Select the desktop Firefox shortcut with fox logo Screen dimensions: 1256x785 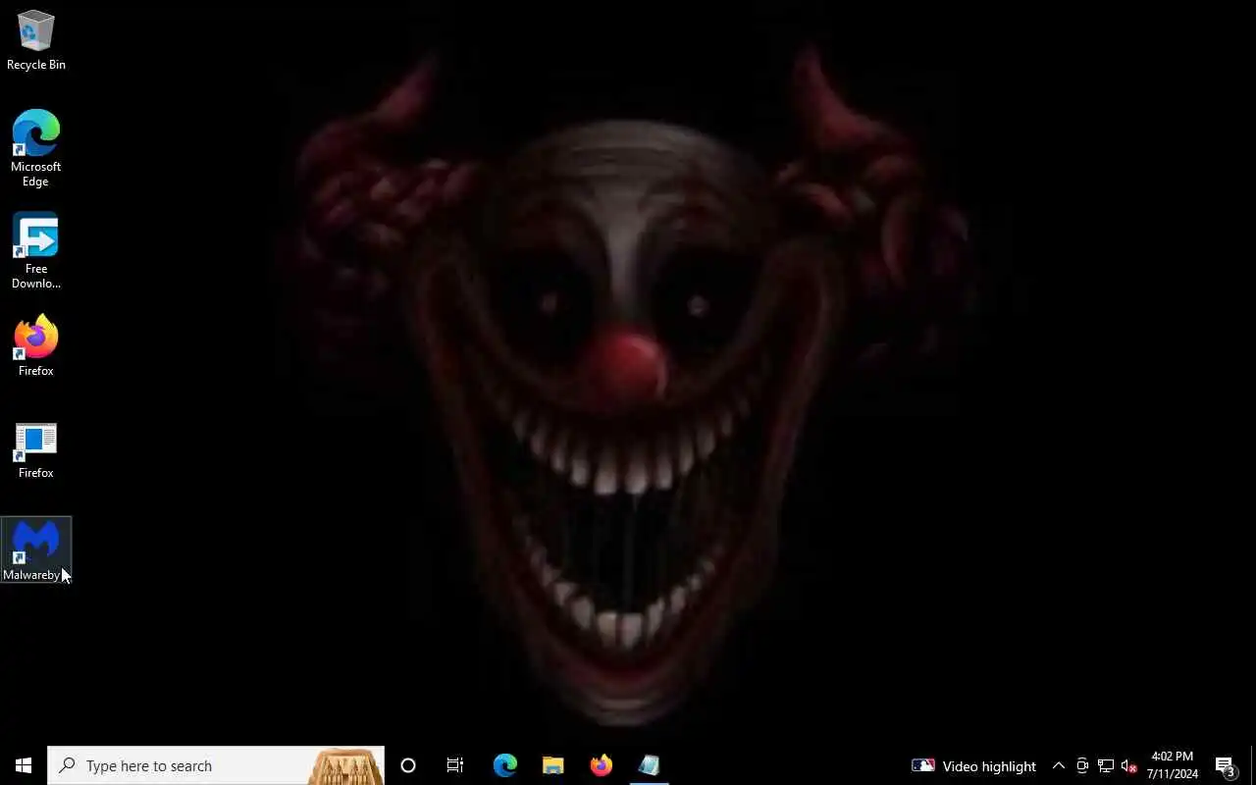35,345
